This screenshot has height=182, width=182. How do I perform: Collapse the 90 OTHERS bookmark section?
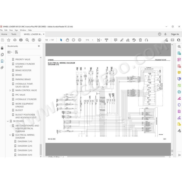8,121
